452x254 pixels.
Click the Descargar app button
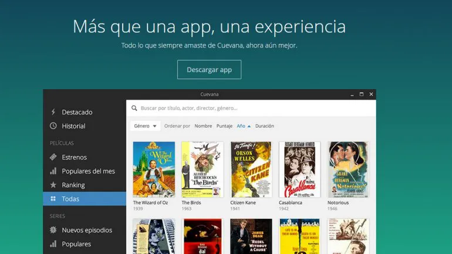210,69
